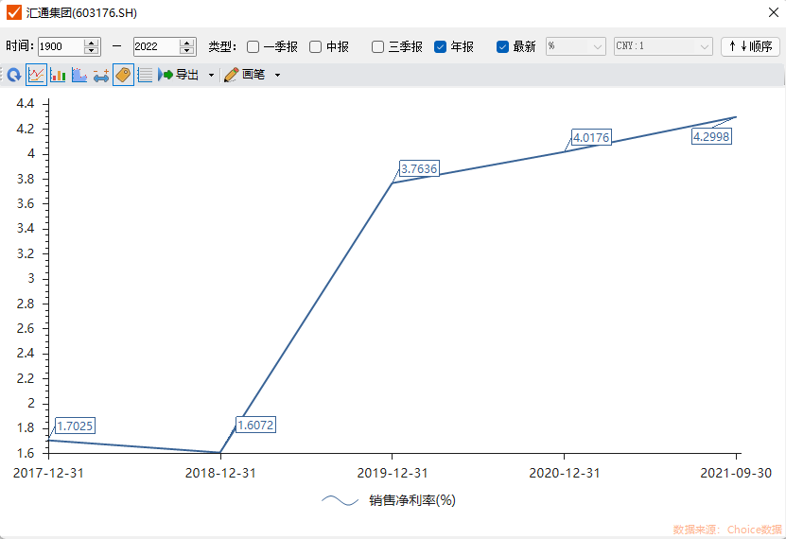The height and width of the screenshot is (539, 786).
Task: Enable the 一季报 checkbox
Action: click(x=253, y=46)
